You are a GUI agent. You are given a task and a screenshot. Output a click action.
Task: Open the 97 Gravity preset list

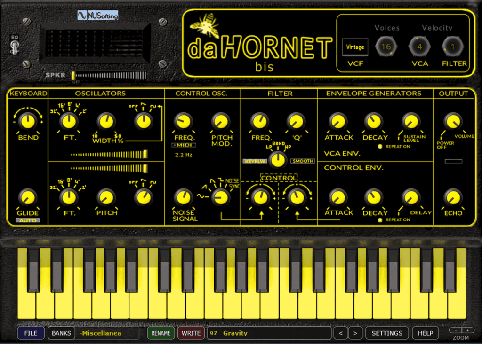tap(269, 333)
